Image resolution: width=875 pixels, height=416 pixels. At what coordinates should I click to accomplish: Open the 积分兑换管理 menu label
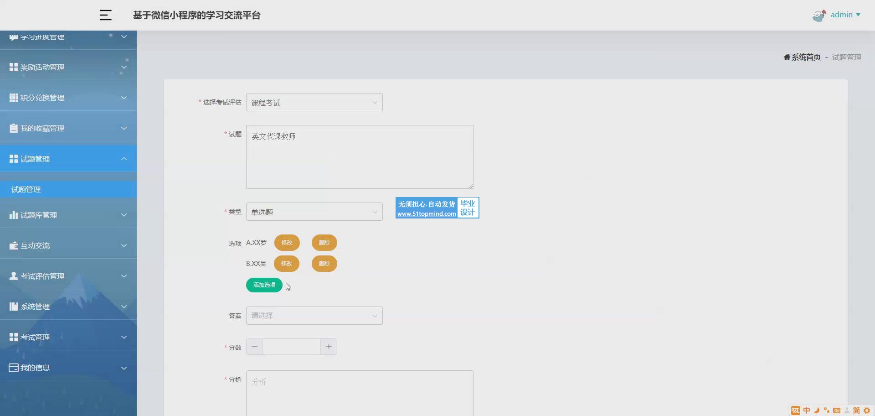pyautogui.click(x=42, y=98)
